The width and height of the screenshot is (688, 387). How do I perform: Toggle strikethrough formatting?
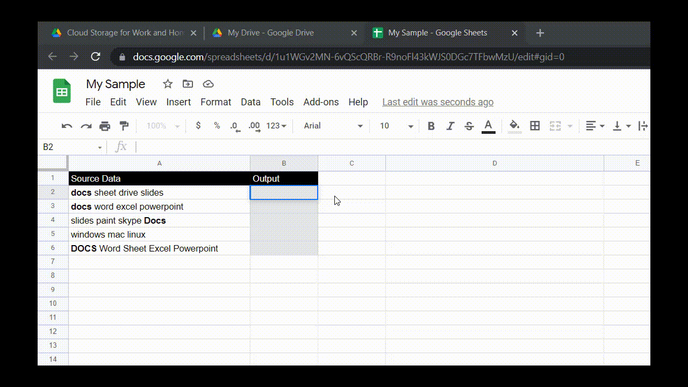pyautogui.click(x=469, y=126)
